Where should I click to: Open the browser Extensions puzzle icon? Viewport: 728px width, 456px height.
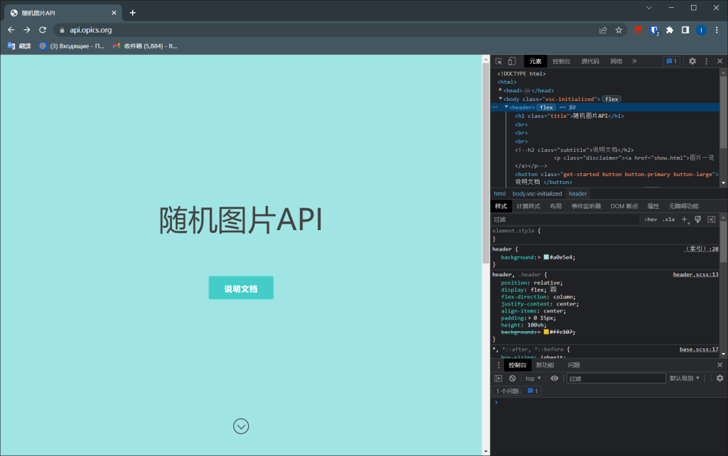(x=669, y=30)
